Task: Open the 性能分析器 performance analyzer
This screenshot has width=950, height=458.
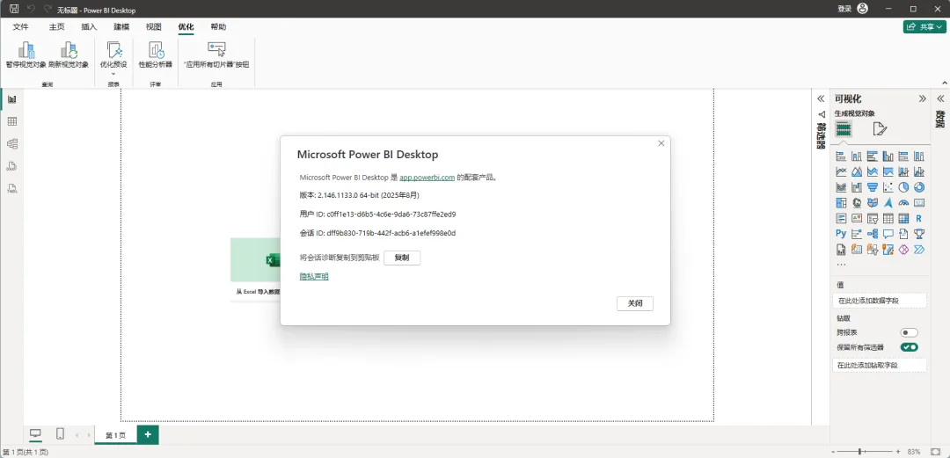Action: coord(156,55)
